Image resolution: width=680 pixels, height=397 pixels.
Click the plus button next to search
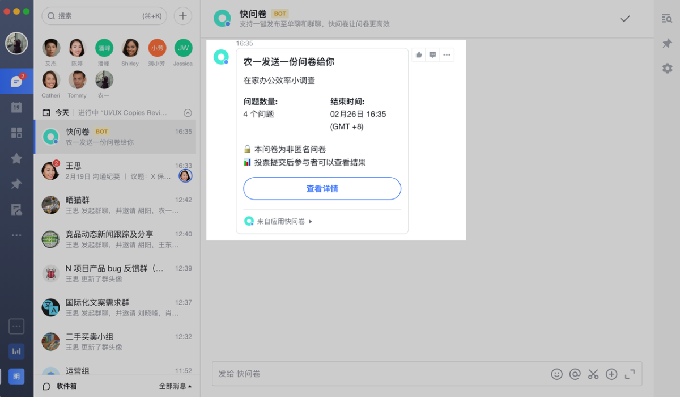(x=182, y=16)
